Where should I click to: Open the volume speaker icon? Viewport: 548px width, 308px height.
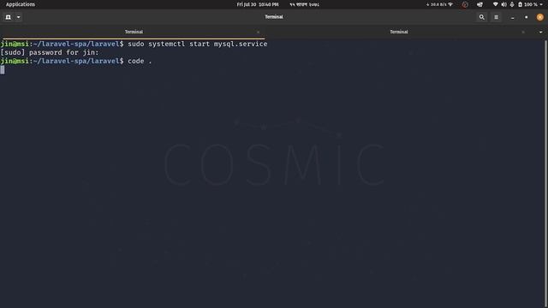(x=503, y=4)
